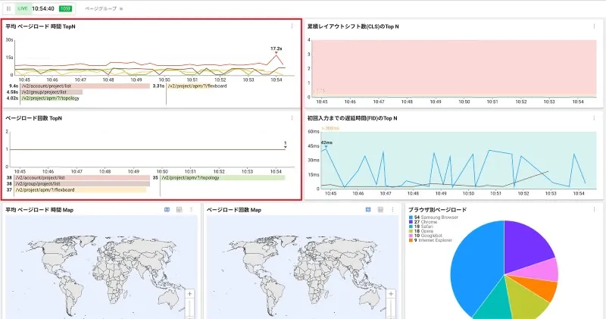Open the ページグループ filter dropdown
Screen dimensions: 606x319
point(104,8)
